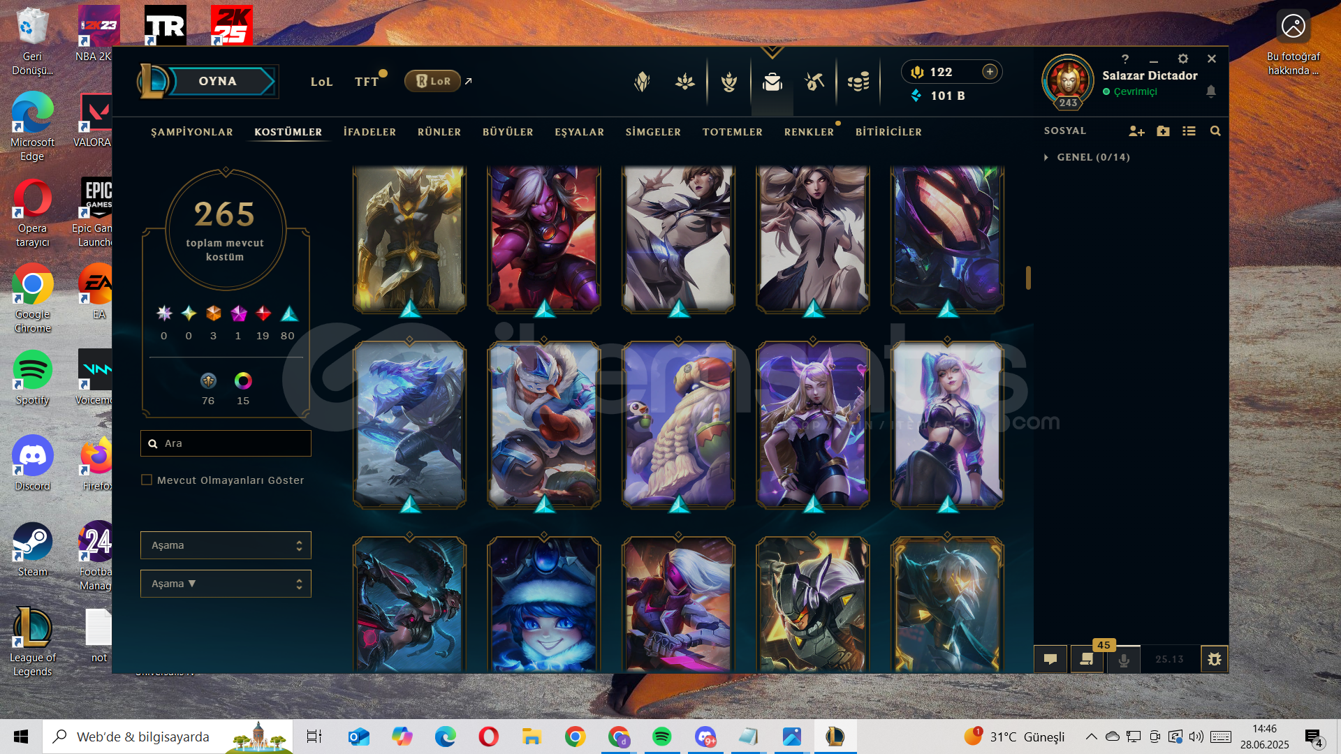The width and height of the screenshot is (1341, 754).
Task: Click the help question mark icon
Action: (x=1124, y=59)
